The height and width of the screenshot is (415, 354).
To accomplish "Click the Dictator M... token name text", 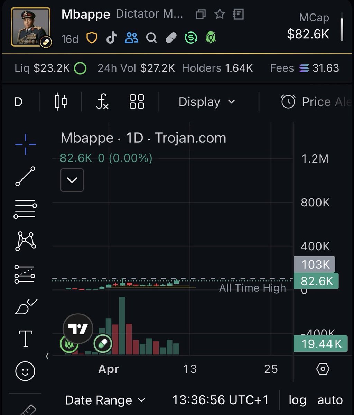I will (150, 14).
